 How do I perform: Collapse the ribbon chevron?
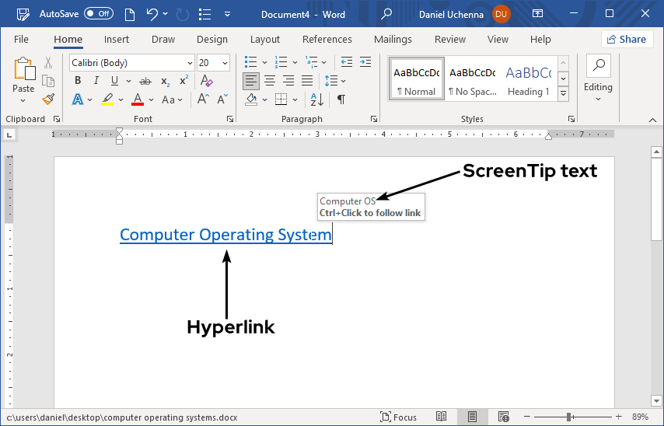[652, 120]
